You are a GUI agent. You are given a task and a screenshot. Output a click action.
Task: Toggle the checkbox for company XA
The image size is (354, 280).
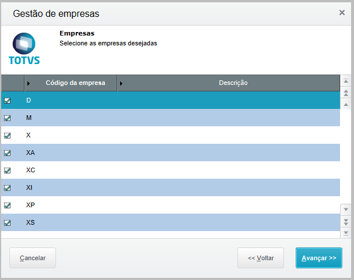point(8,153)
